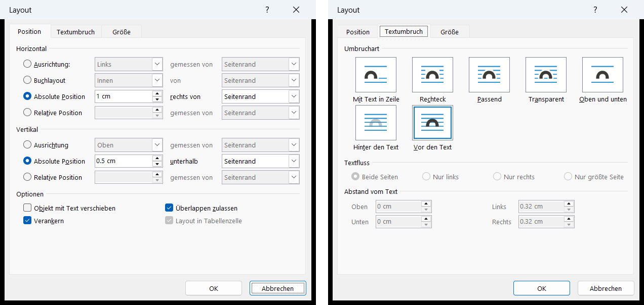
Task: Click the vertical relative position field
Action: click(x=124, y=177)
